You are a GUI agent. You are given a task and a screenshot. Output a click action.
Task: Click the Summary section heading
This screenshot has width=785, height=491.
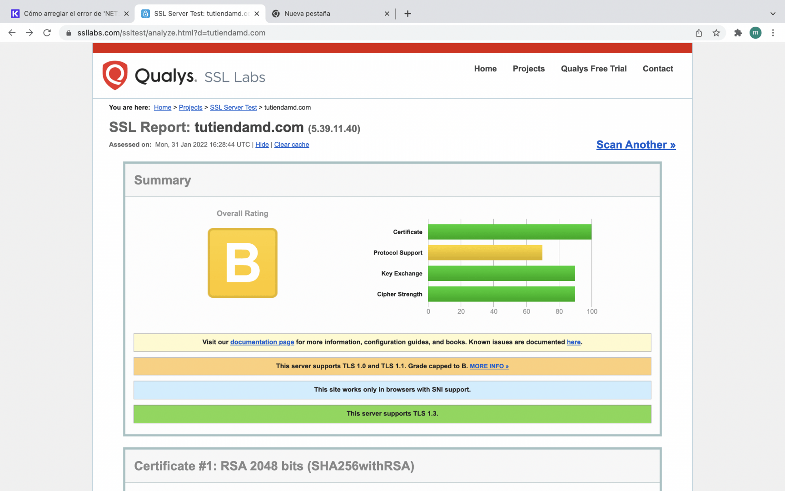click(x=163, y=180)
